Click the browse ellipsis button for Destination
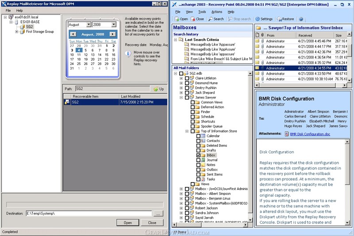This screenshot has width=354, height=236. coord(158,213)
